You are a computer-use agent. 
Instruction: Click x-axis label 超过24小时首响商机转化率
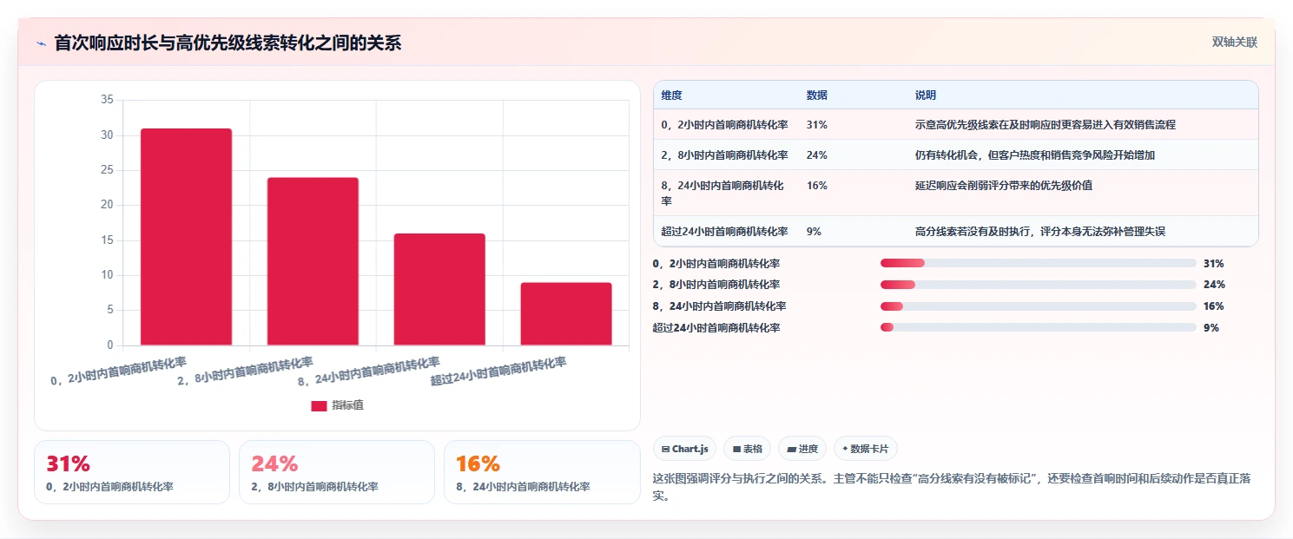(x=498, y=371)
